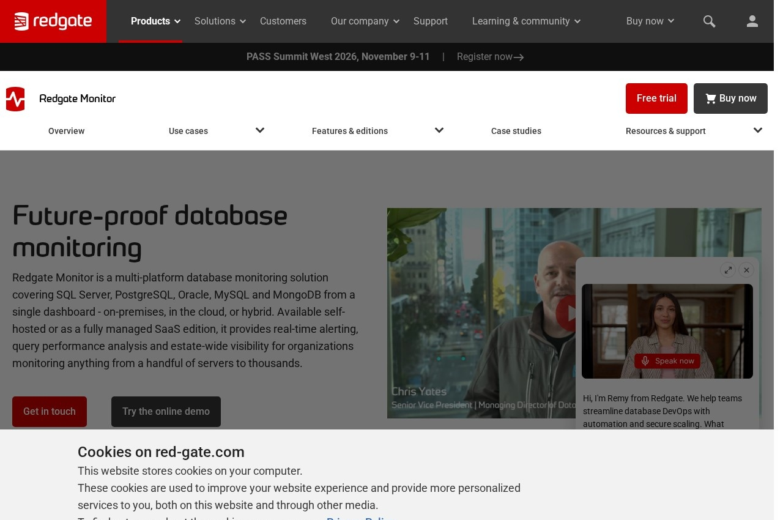Open the Solutions menu
This screenshot has width=783, height=520.
pos(215,21)
